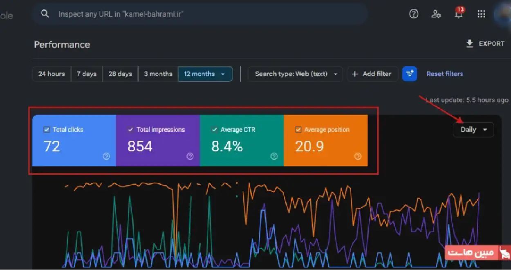Click the Add filter button

click(x=372, y=74)
